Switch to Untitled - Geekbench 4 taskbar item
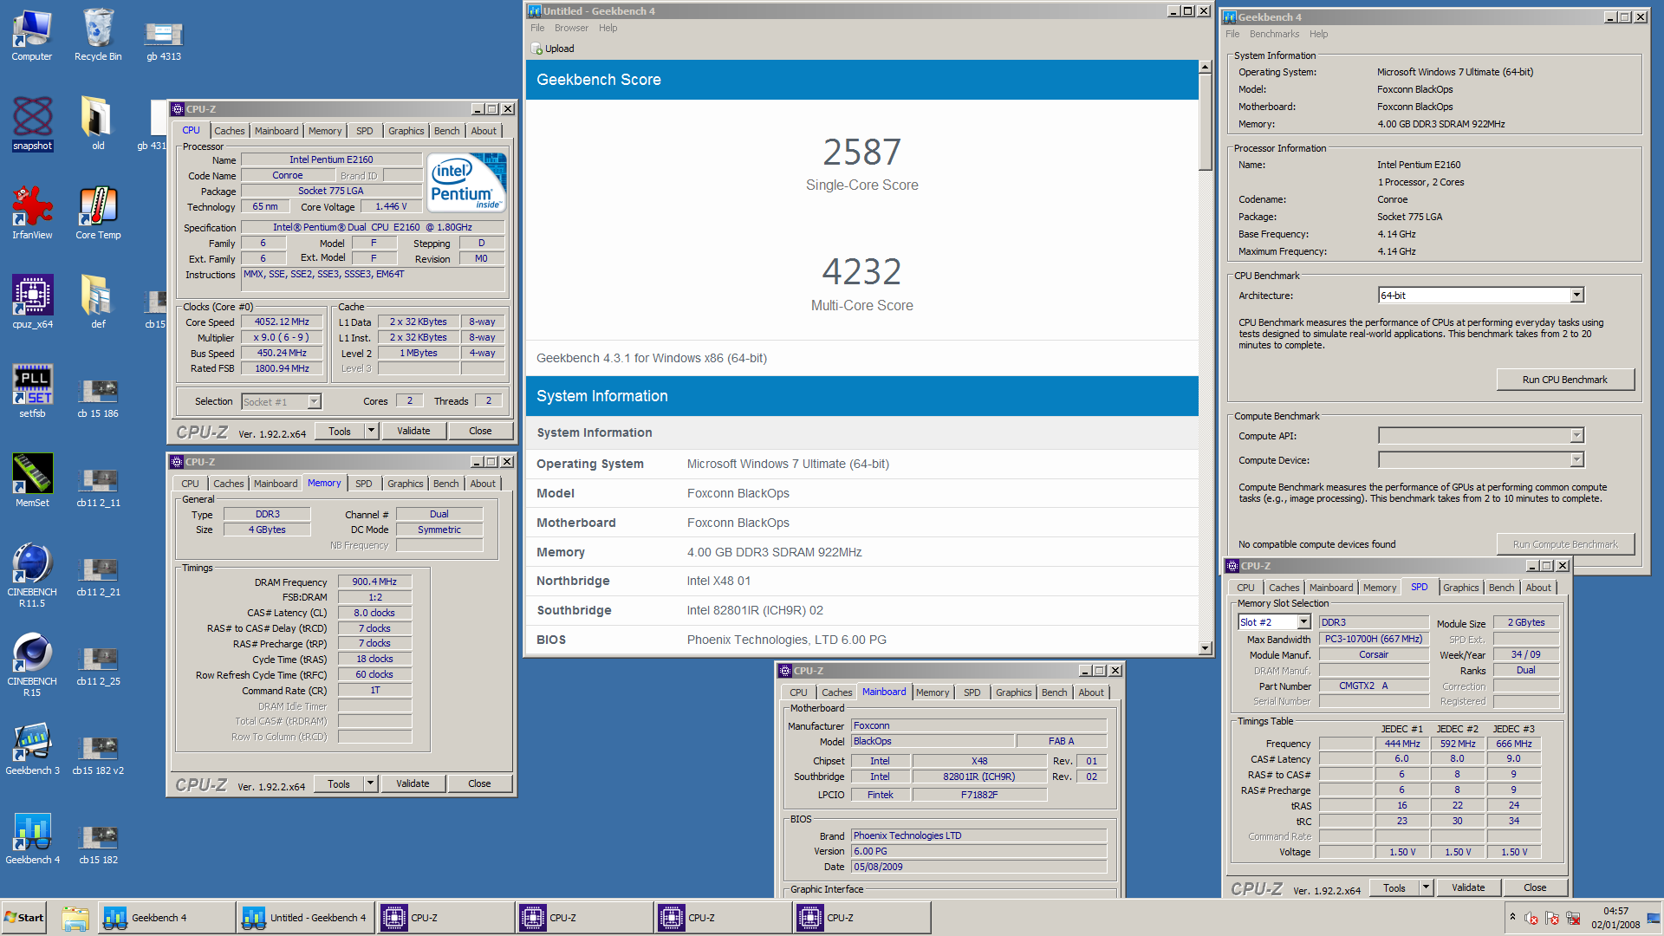 (306, 918)
